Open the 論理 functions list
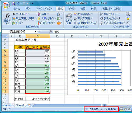This screenshot has height=113, width=132. point(43,14)
